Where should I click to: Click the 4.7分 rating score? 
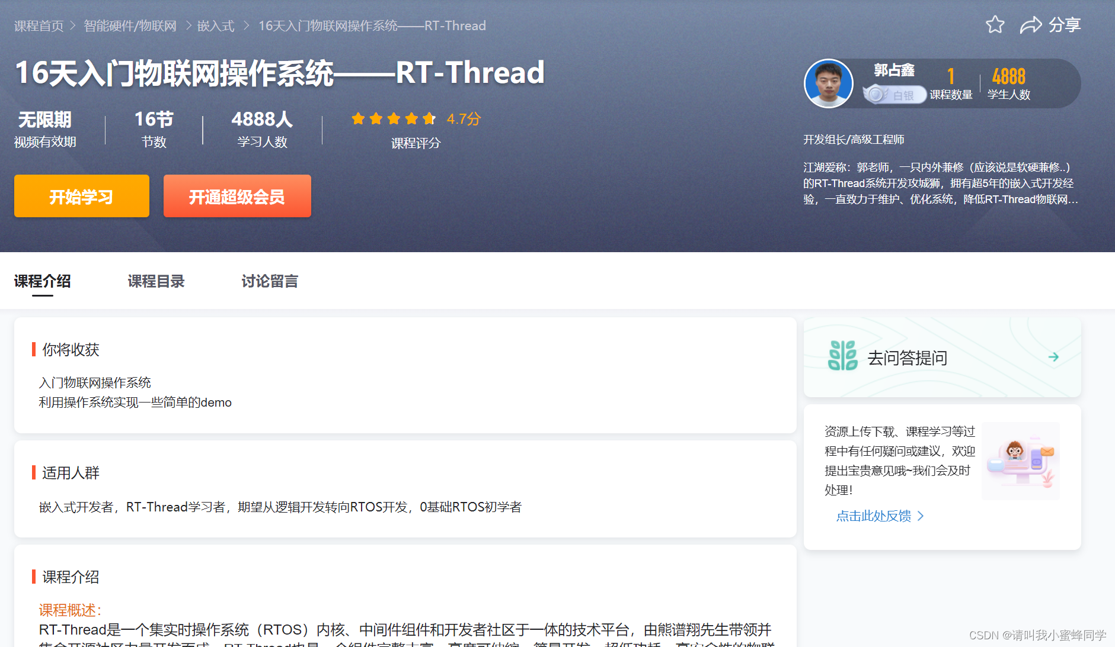tap(464, 119)
